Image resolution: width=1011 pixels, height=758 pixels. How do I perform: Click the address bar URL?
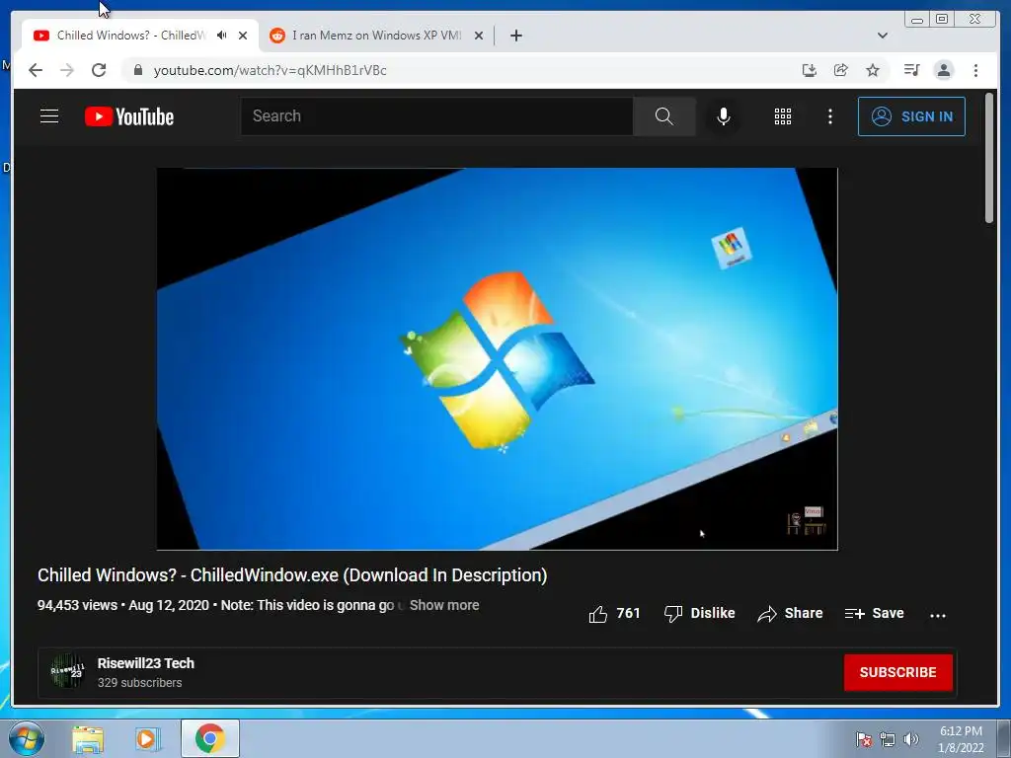[270, 70]
